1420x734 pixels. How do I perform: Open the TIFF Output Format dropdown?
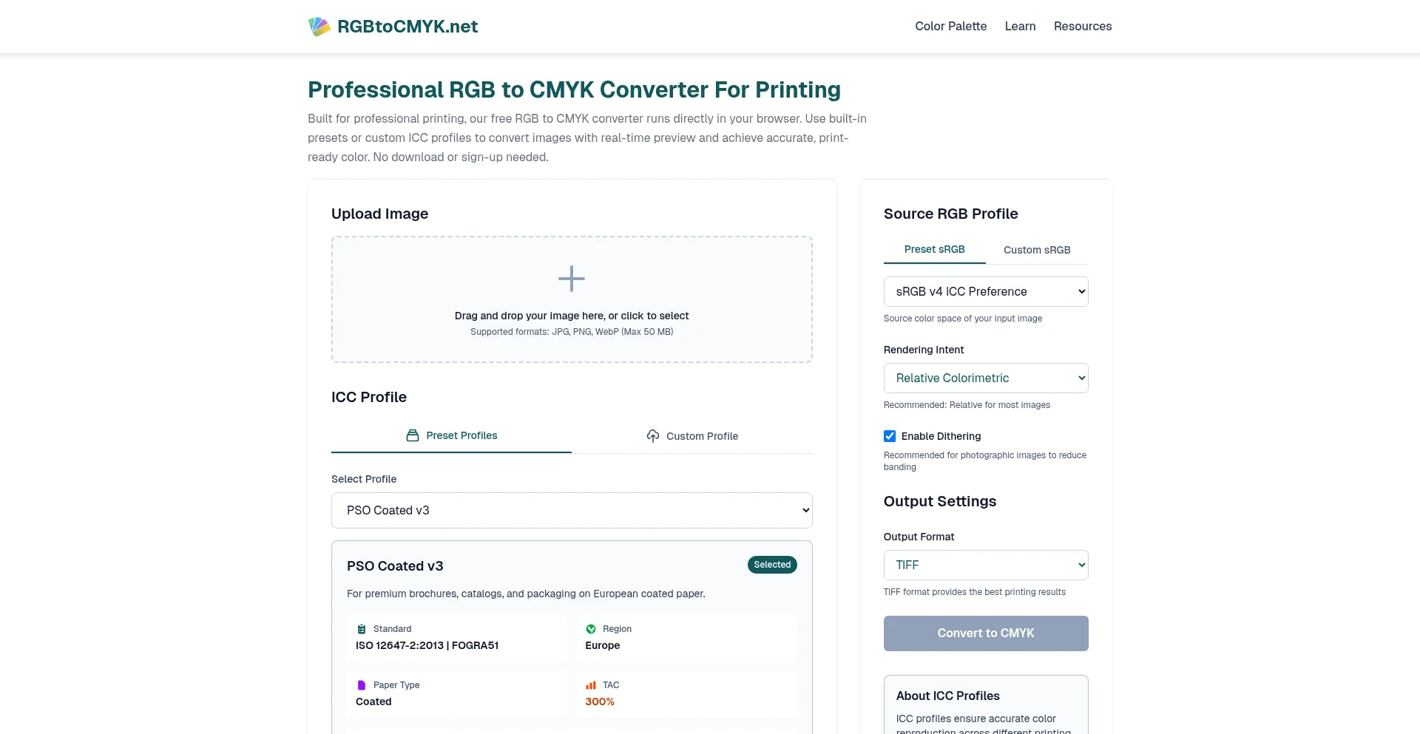pyautogui.click(x=985, y=565)
